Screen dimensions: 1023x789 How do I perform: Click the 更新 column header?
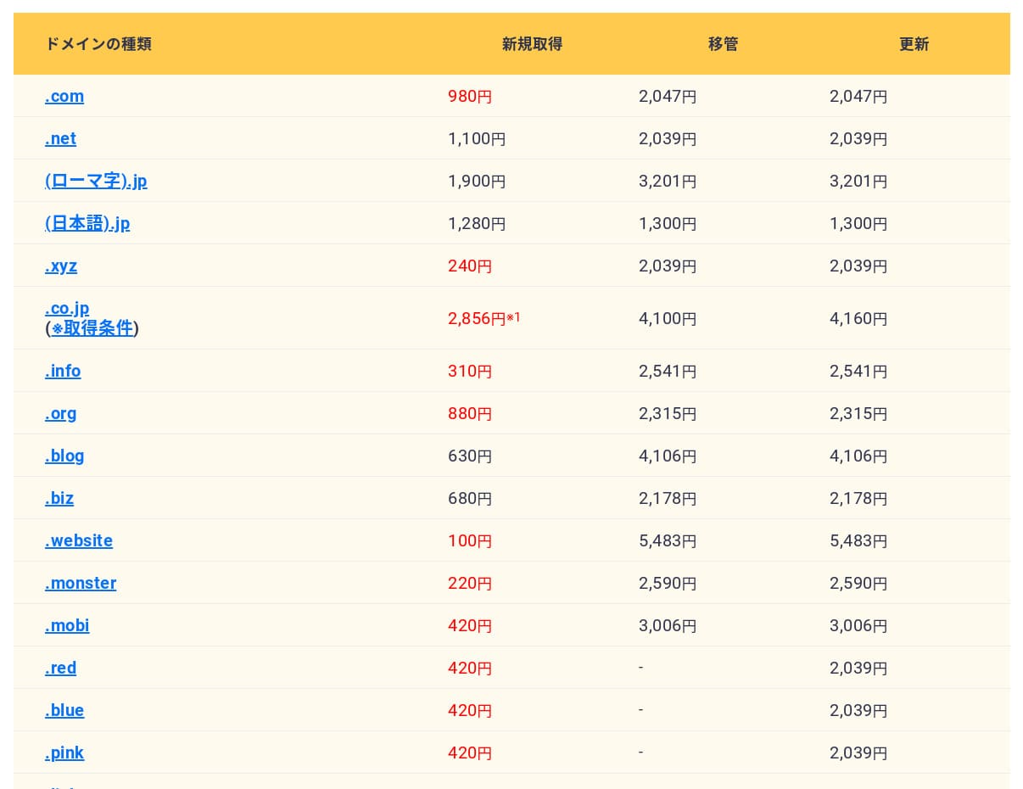click(x=914, y=44)
